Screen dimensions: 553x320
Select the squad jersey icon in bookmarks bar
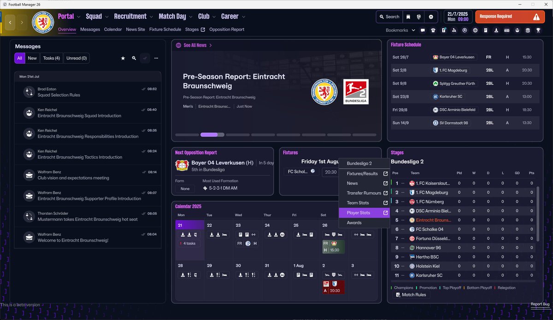point(433,30)
